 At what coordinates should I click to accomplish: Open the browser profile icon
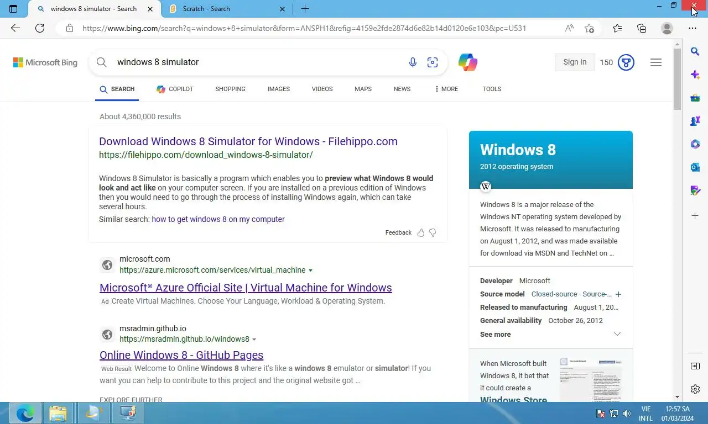(x=667, y=28)
